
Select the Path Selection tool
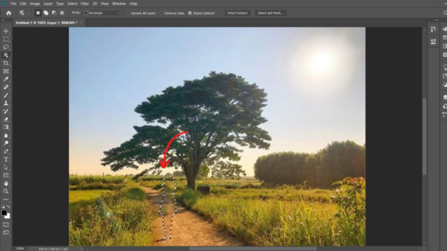[x=6, y=167]
